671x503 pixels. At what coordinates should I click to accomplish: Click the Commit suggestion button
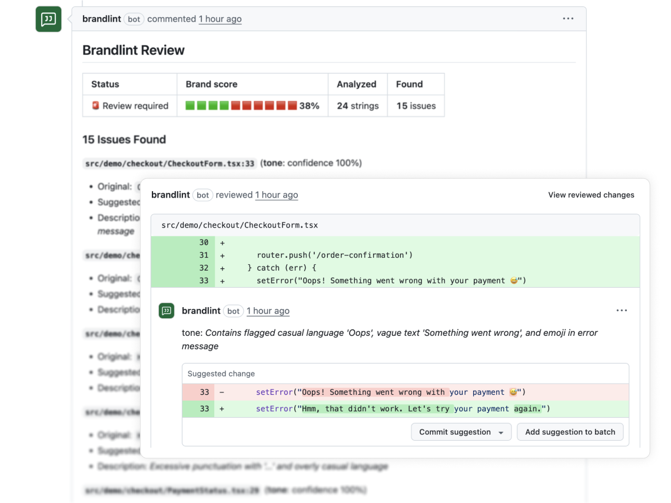[455, 432]
